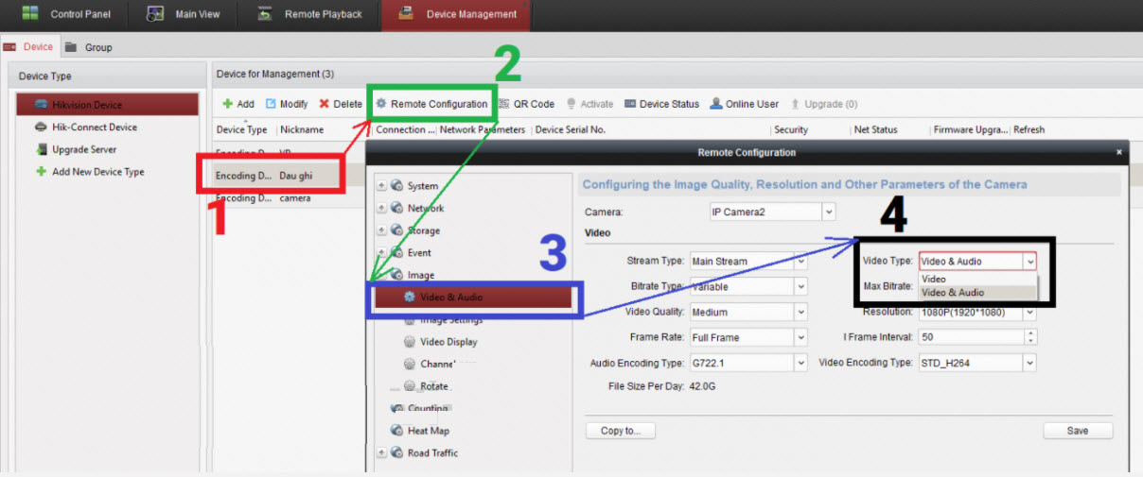The height and width of the screenshot is (477, 1143).
Task: Open the Online User list
Action: point(745,104)
